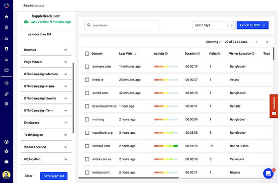
Task: Expand the UTM Campaign Source filter
Action: click(46, 98)
